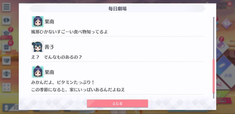The image size is (235, 114).
Task: Toggle the fullscreen corners icon
Action: (x=6, y=87)
